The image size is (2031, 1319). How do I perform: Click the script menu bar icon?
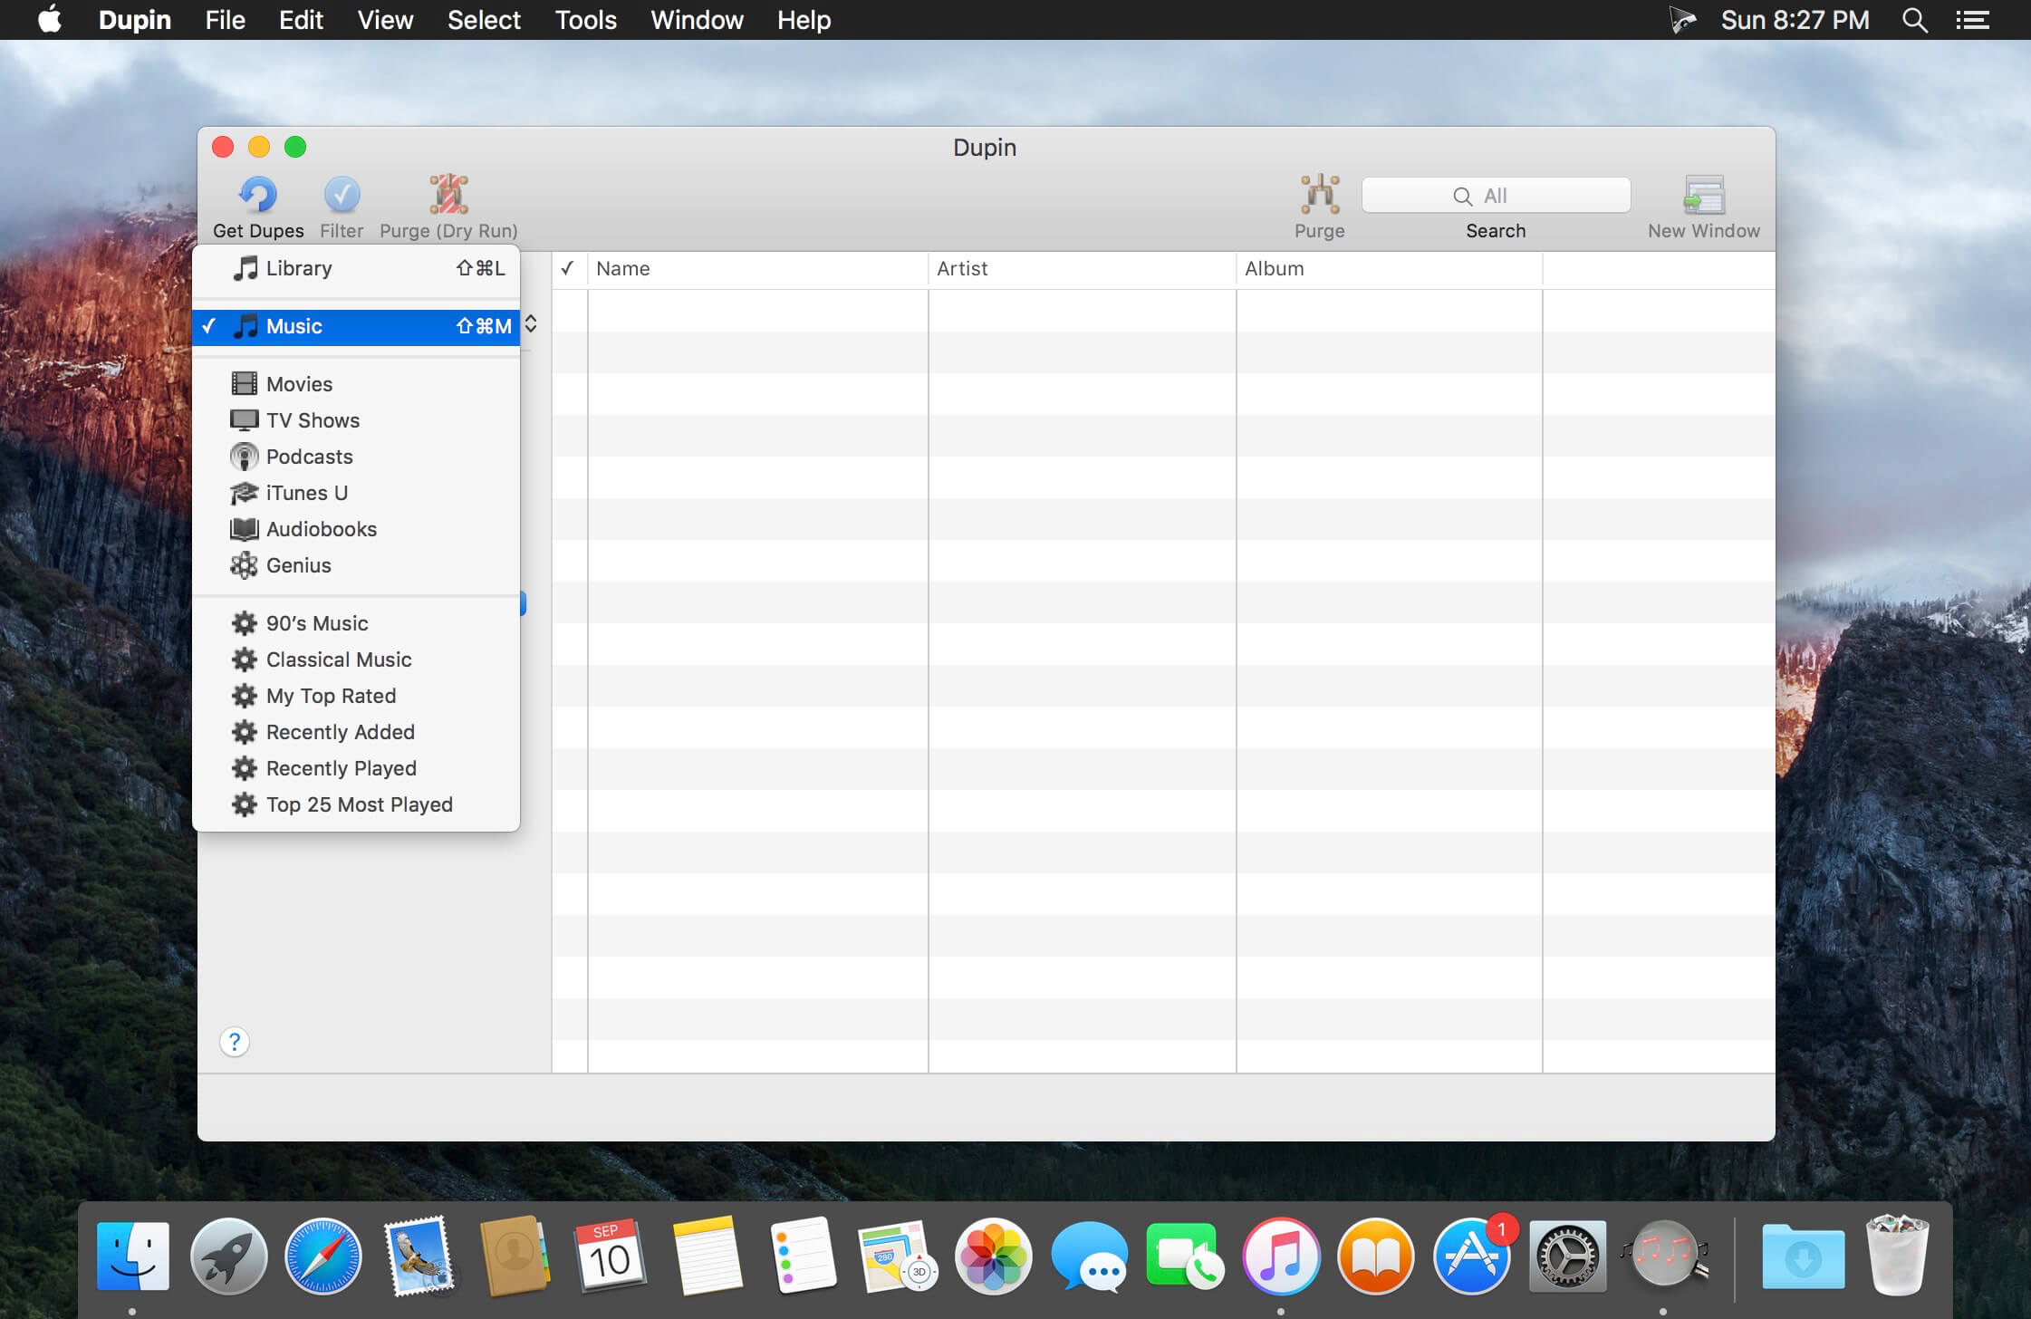pyautogui.click(x=1682, y=20)
